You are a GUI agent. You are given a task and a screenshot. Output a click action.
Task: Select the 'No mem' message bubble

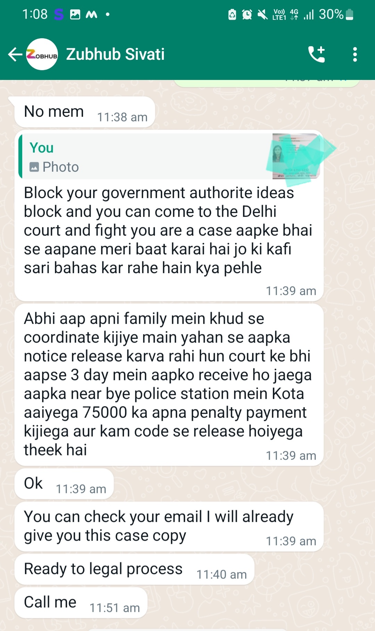point(84,112)
